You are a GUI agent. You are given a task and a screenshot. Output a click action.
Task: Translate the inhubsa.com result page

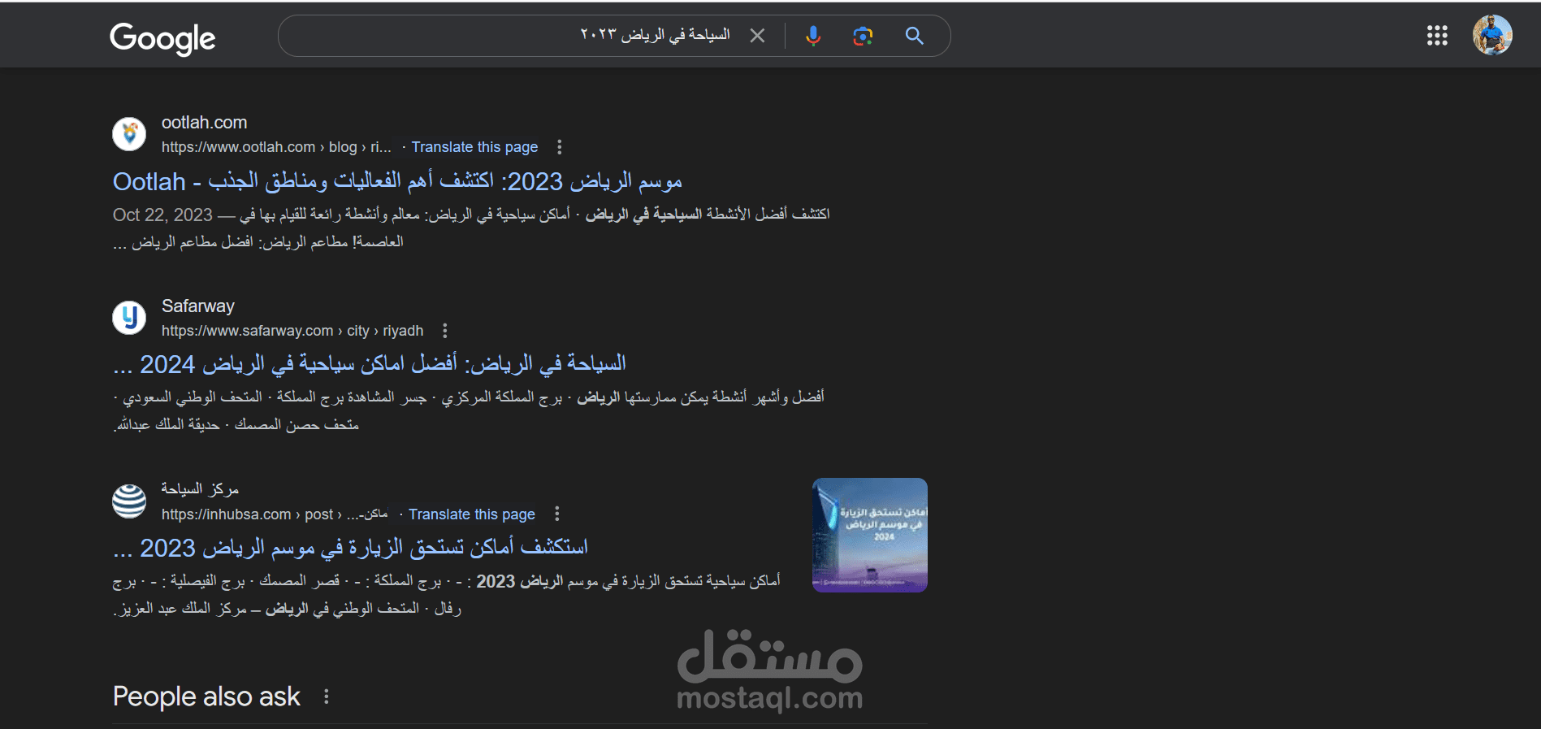coord(472,514)
